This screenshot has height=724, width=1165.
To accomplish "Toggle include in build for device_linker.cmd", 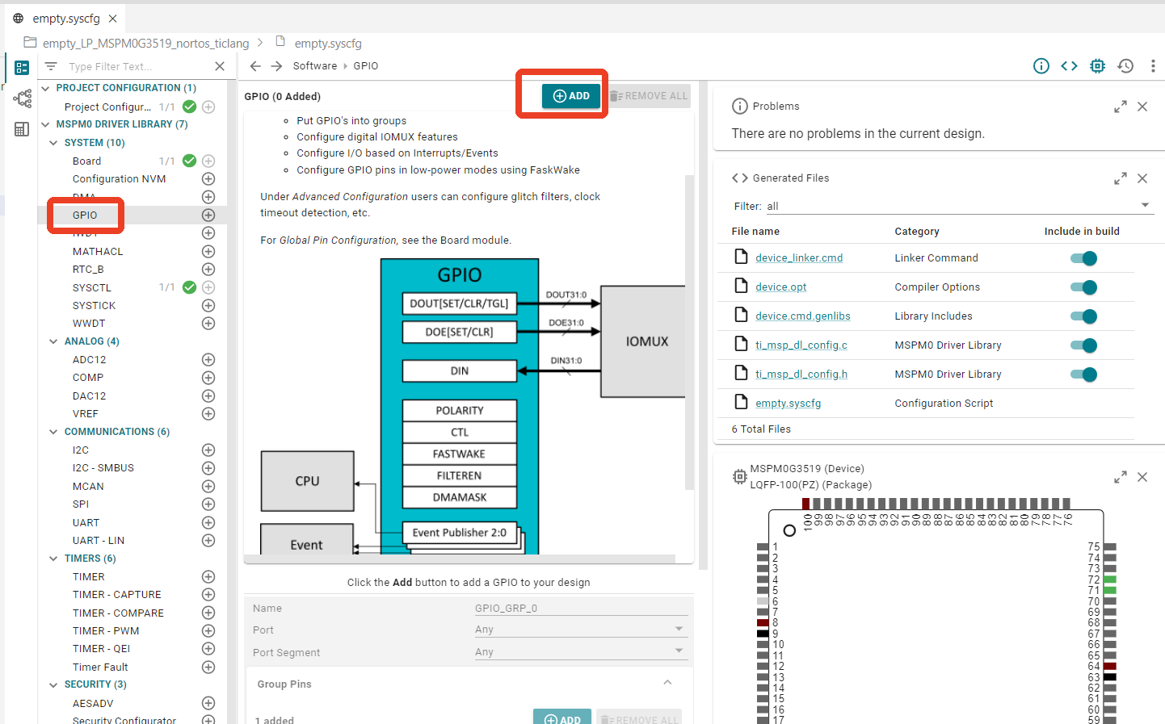I will tap(1083, 258).
